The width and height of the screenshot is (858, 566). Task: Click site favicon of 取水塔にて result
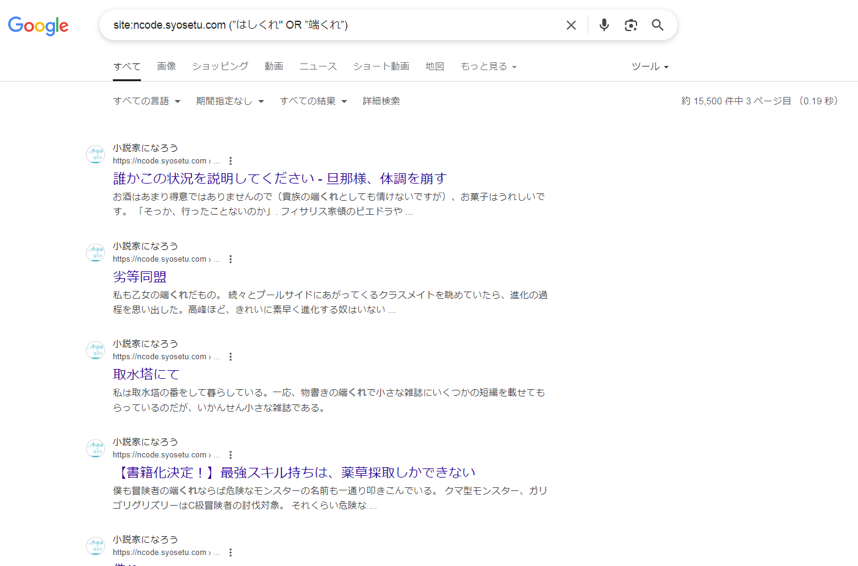click(95, 350)
